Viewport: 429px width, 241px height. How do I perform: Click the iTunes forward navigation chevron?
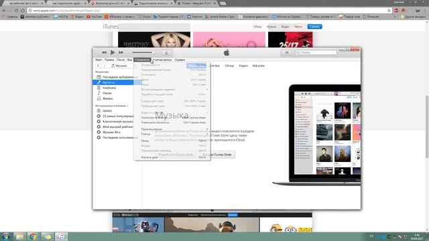104,66
